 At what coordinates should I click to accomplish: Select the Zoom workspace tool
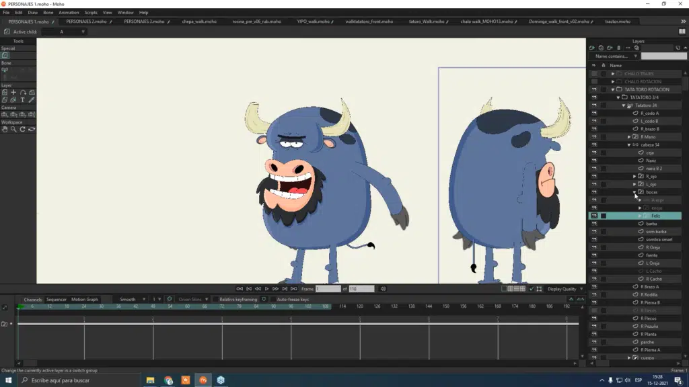pos(13,130)
